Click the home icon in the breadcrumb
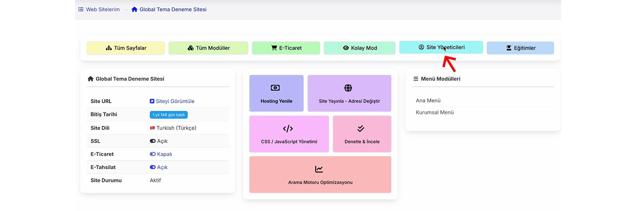Viewport: 636px width, 211px height. pyautogui.click(x=134, y=9)
